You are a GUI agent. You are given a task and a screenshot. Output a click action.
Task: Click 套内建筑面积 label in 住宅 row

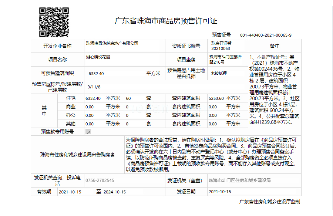tap(186, 98)
